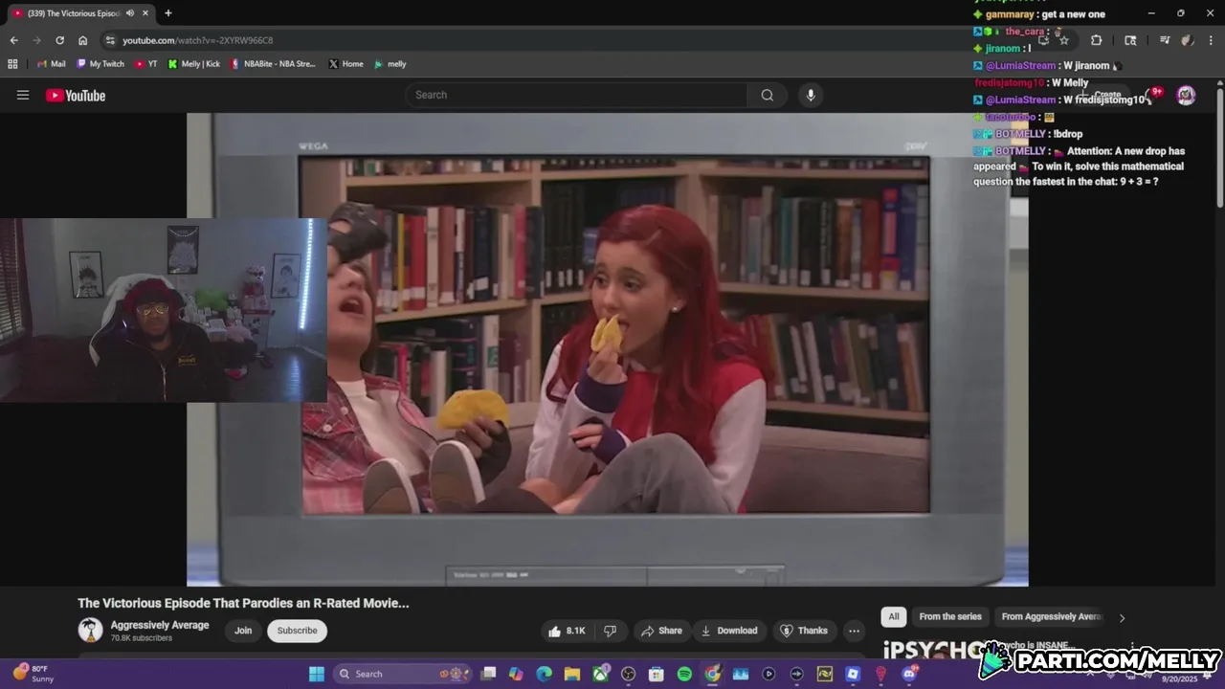The height and width of the screenshot is (689, 1225).
Task: Open Chrome profile avatar
Action: click(1187, 40)
